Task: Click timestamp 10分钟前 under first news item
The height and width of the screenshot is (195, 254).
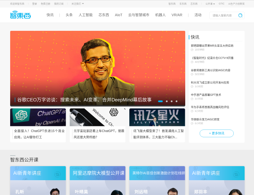Action: click(199, 50)
